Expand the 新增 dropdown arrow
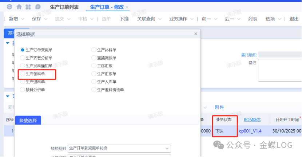The height and width of the screenshot is (157, 302). [23, 19]
